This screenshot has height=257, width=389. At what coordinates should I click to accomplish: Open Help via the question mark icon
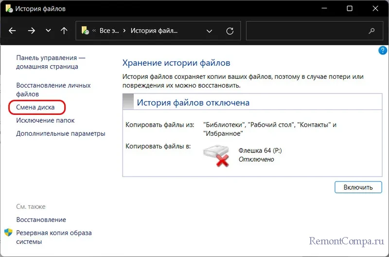point(382,51)
